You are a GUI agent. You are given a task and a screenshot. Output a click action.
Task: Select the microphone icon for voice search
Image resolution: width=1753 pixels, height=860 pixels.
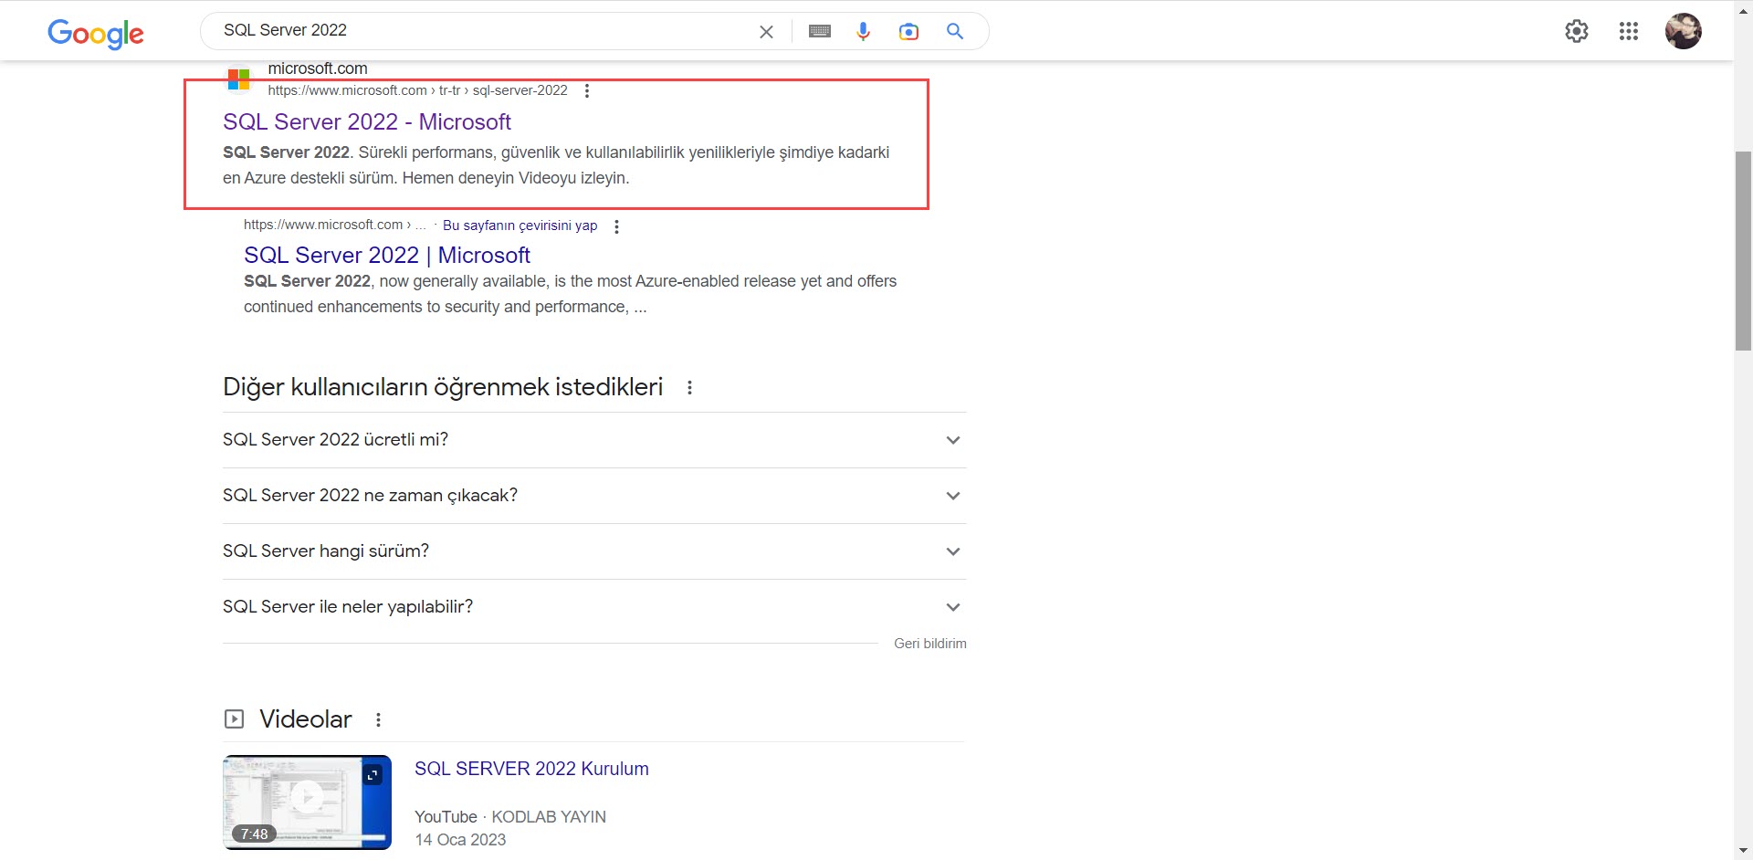pos(863,30)
